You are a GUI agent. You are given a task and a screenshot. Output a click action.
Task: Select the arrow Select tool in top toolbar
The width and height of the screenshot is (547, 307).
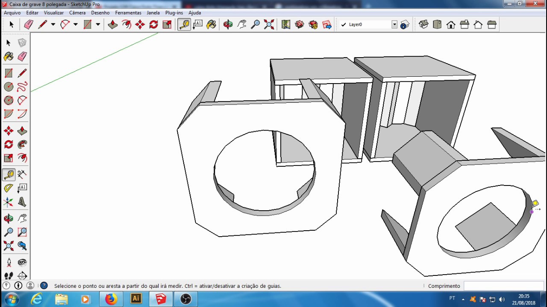coord(12,25)
